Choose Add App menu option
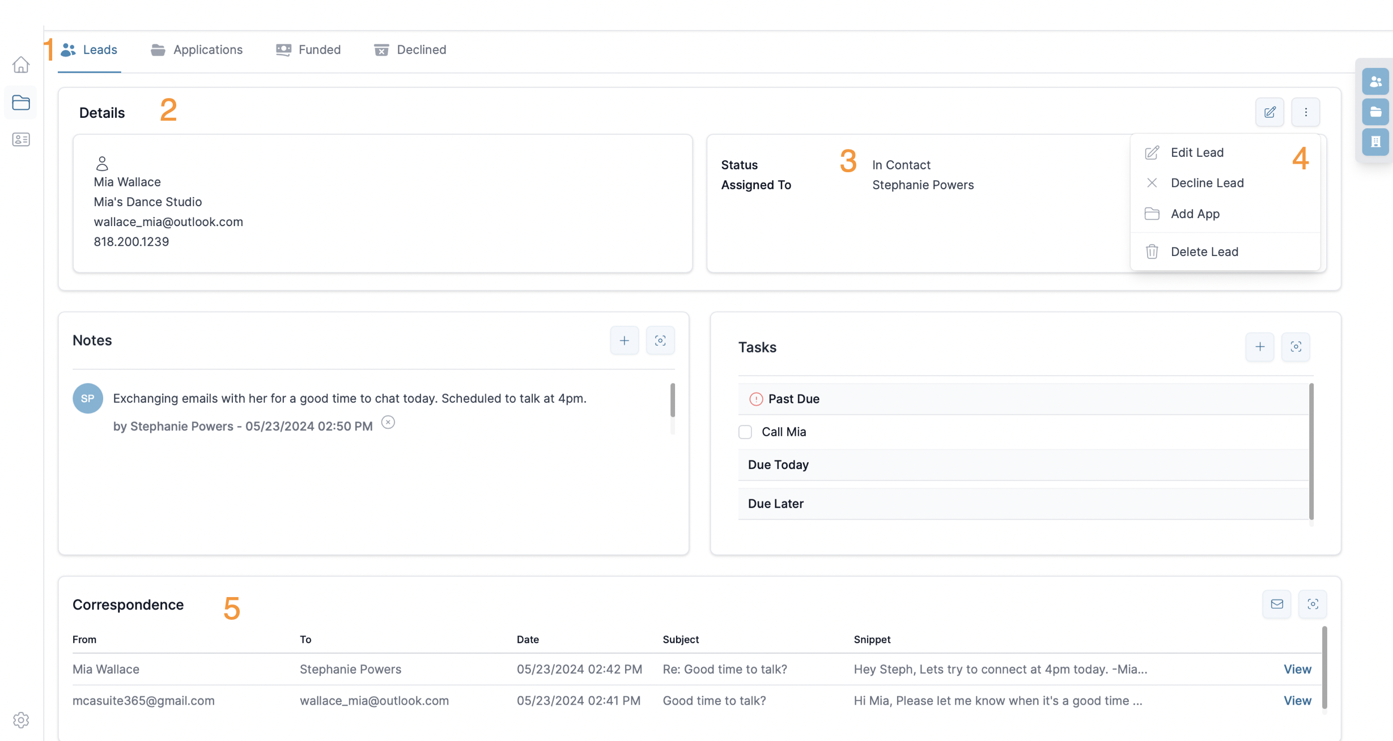The height and width of the screenshot is (741, 1393). tap(1195, 214)
